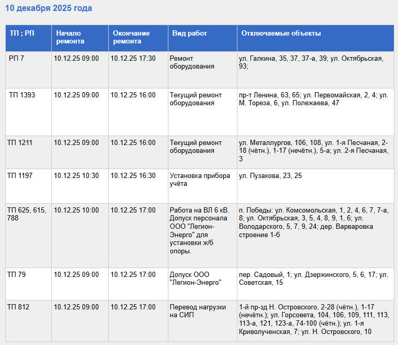The image size is (398, 345).
Task: Click the "ТП ; РП" column header
Action: [x=22, y=34]
